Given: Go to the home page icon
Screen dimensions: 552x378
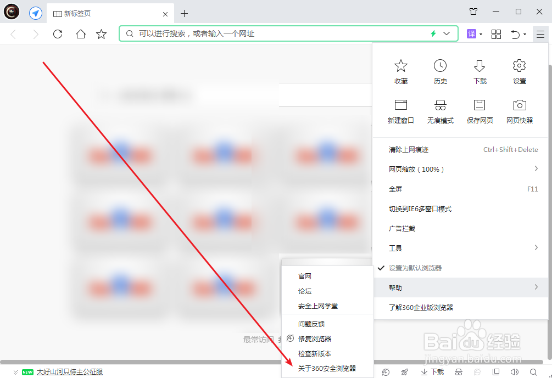Looking at the screenshot, I should (x=81, y=34).
